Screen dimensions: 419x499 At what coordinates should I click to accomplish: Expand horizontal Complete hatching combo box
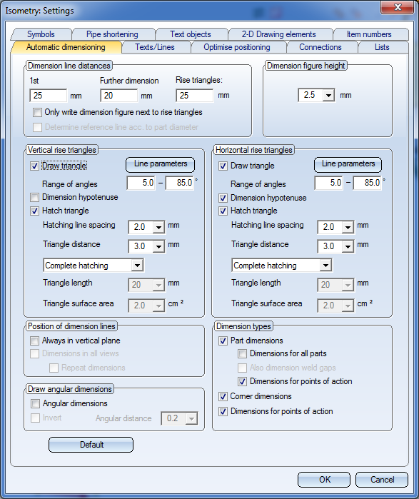click(x=325, y=265)
